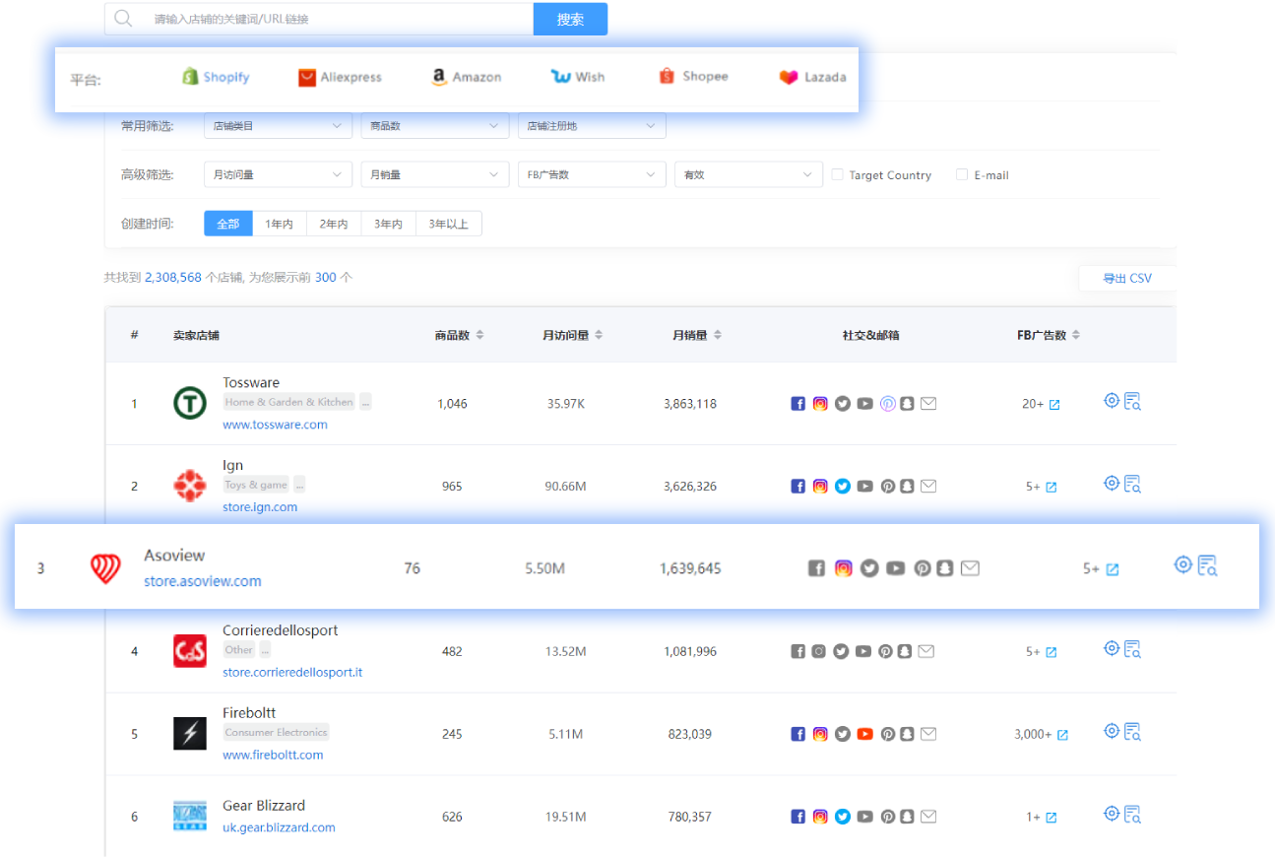Click the target tracking icon for Fireboltt
The image size is (1275, 857).
[1112, 731]
